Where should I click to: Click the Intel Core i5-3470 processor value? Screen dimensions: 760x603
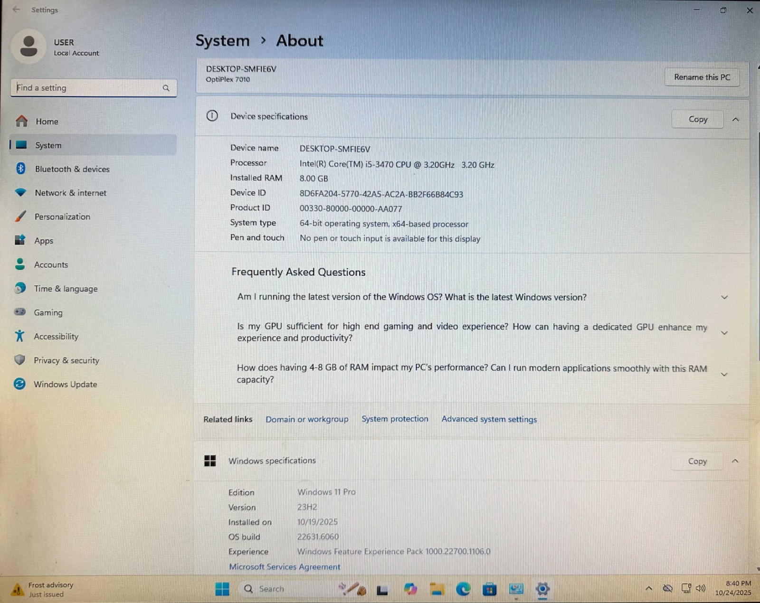(397, 165)
